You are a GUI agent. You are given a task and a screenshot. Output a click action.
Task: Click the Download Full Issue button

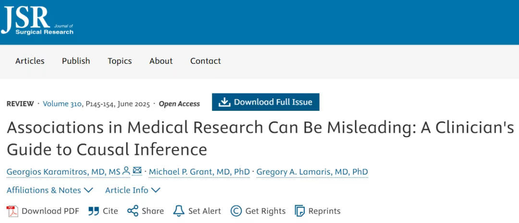click(x=266, y=102)
